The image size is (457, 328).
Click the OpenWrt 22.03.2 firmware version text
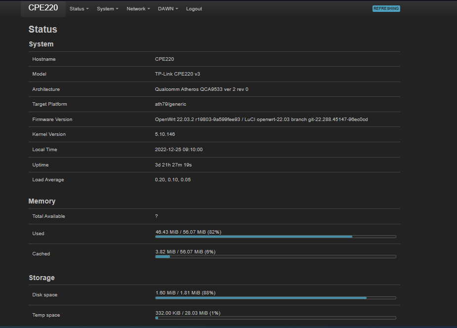261,120
